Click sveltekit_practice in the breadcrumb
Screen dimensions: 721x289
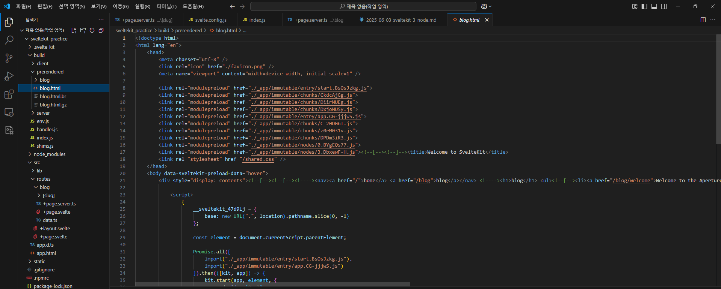point(134,30)
